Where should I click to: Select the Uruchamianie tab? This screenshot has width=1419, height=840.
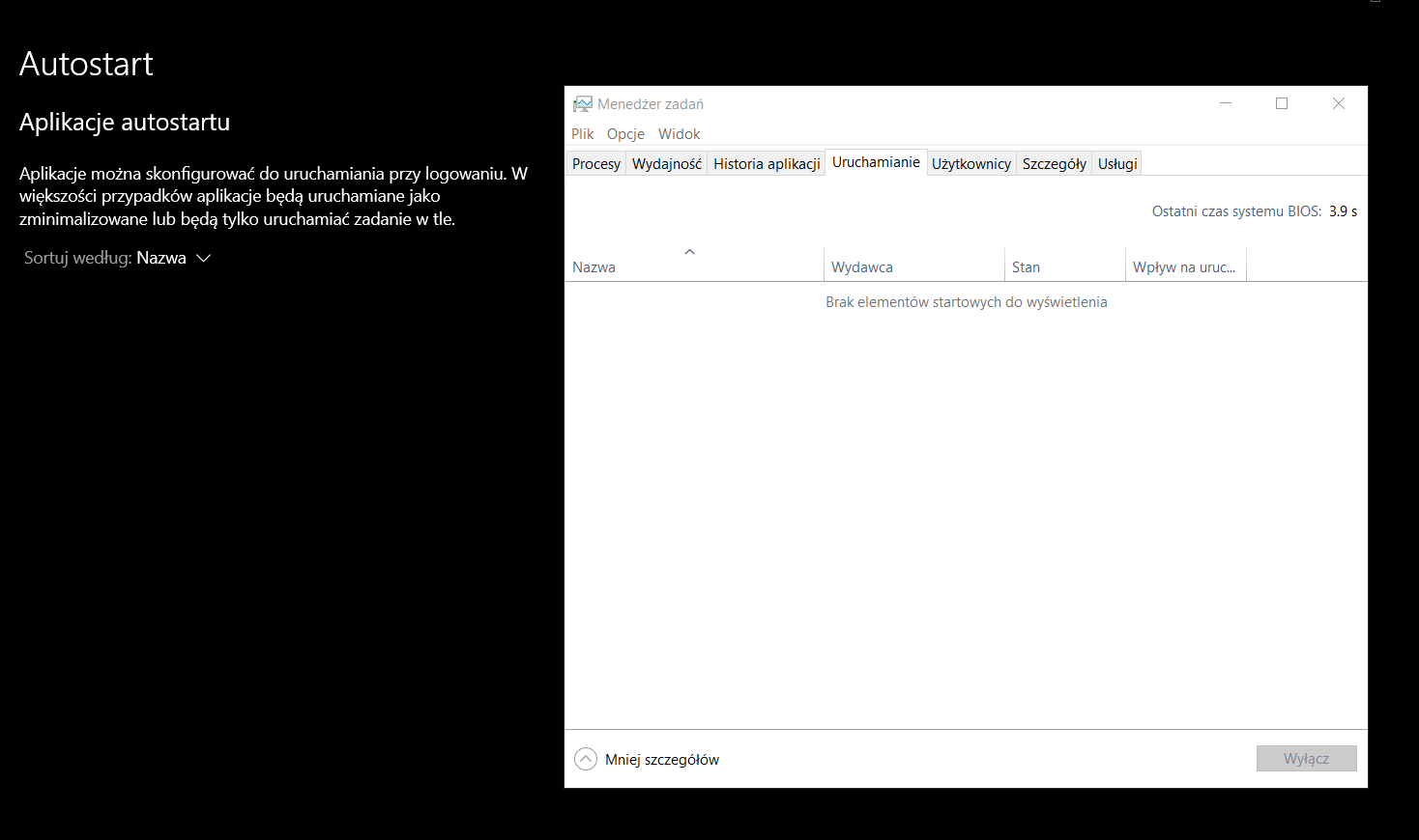(x=876, y=162)
